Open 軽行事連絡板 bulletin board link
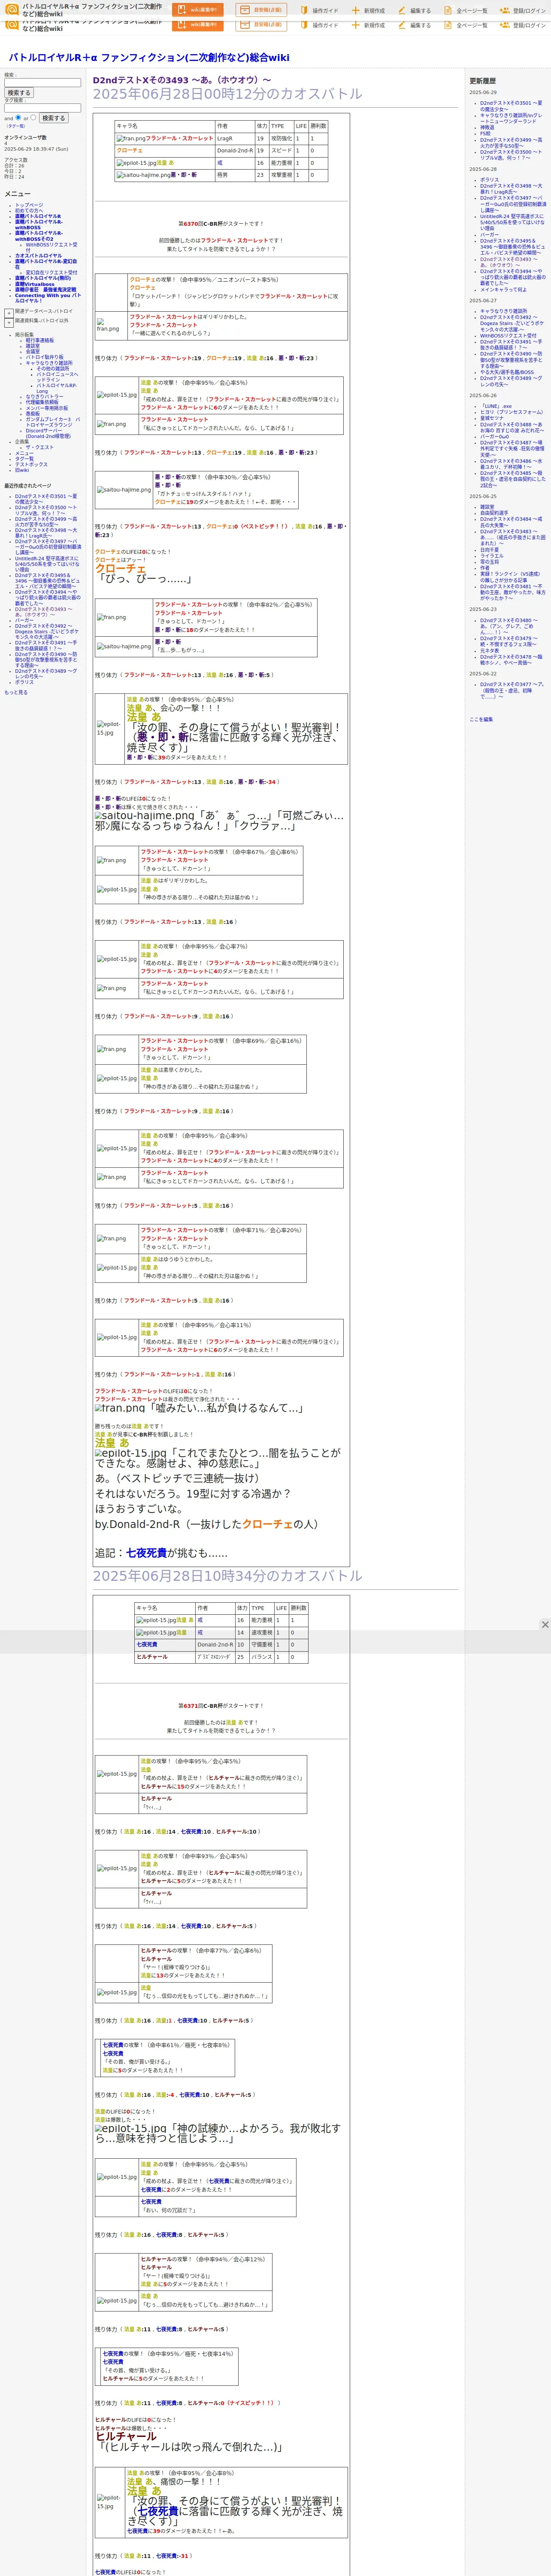This screenshot has height=2576, width=551. [40, 340]
